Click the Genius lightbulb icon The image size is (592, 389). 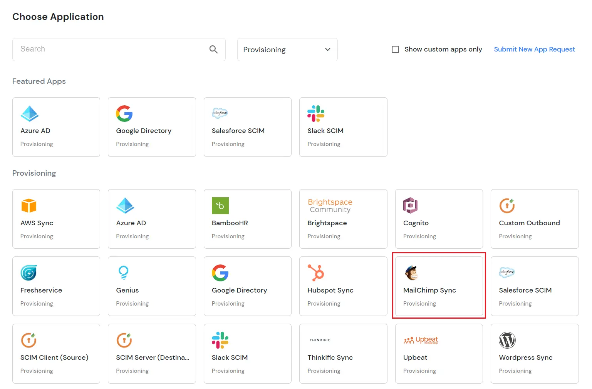123,273
